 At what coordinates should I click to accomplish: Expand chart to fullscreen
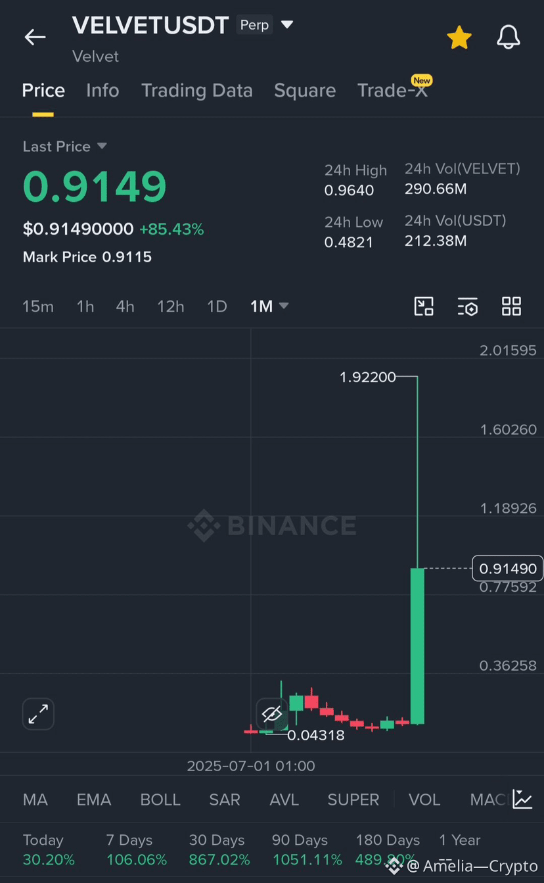(38, 714)
